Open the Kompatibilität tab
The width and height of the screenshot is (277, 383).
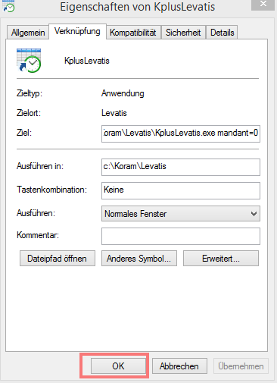pos(133,33)
